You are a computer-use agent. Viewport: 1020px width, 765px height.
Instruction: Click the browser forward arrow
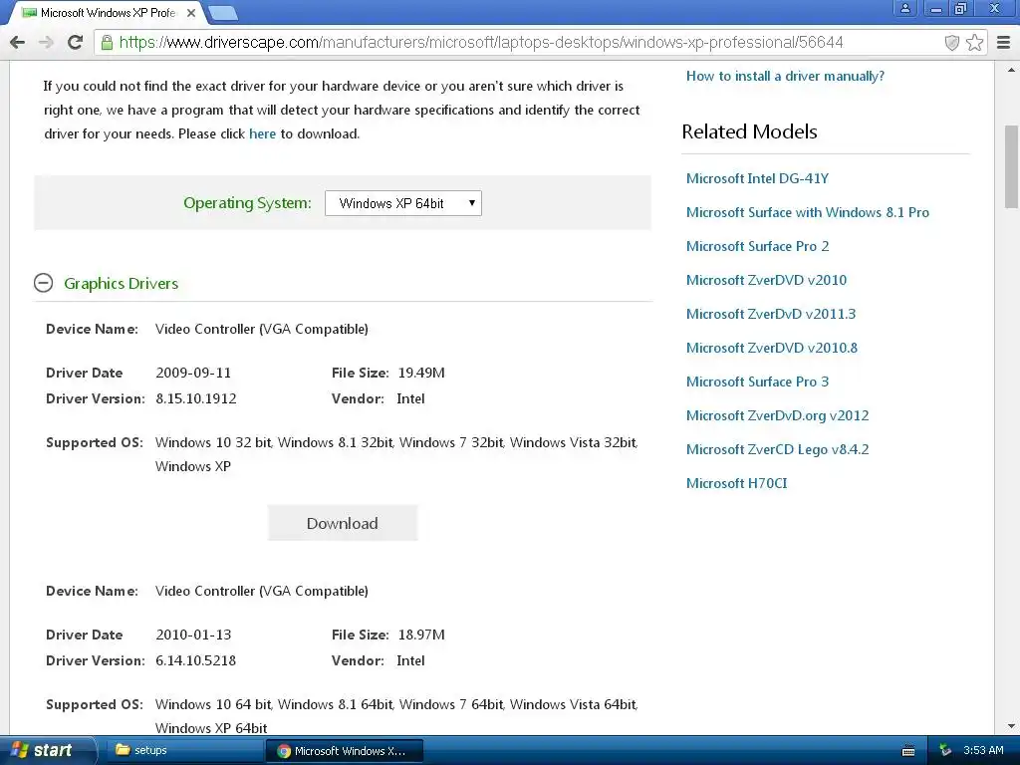(46, 43)
